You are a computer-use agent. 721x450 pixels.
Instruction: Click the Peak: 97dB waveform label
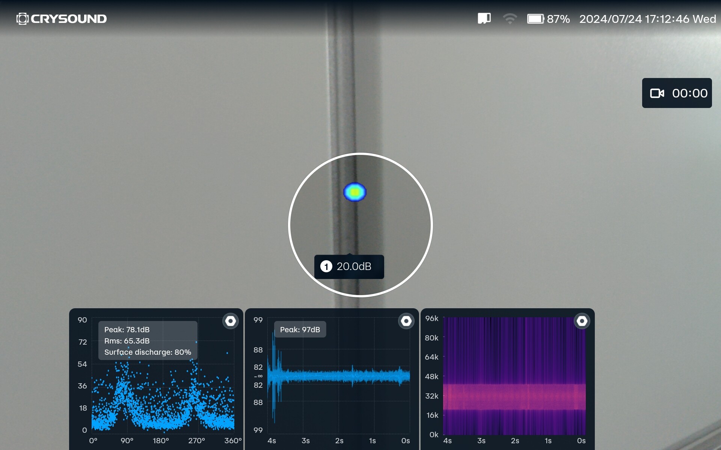(x=300, y=330)
